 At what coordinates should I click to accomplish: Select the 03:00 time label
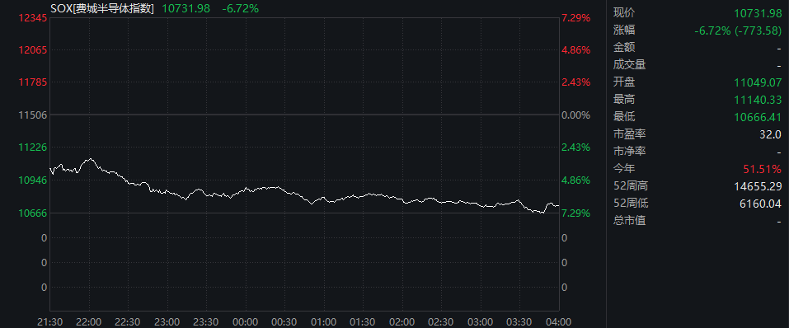point(480,322)
